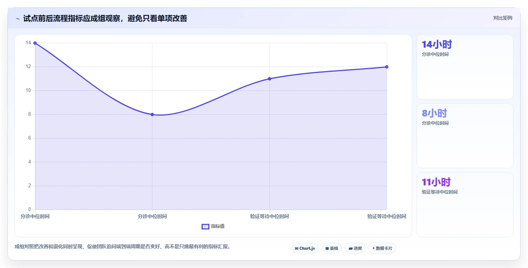This screenshot has height=268, width=528.
Task: Select the 表格 tag chip
Action: click(x=332, y=248)
